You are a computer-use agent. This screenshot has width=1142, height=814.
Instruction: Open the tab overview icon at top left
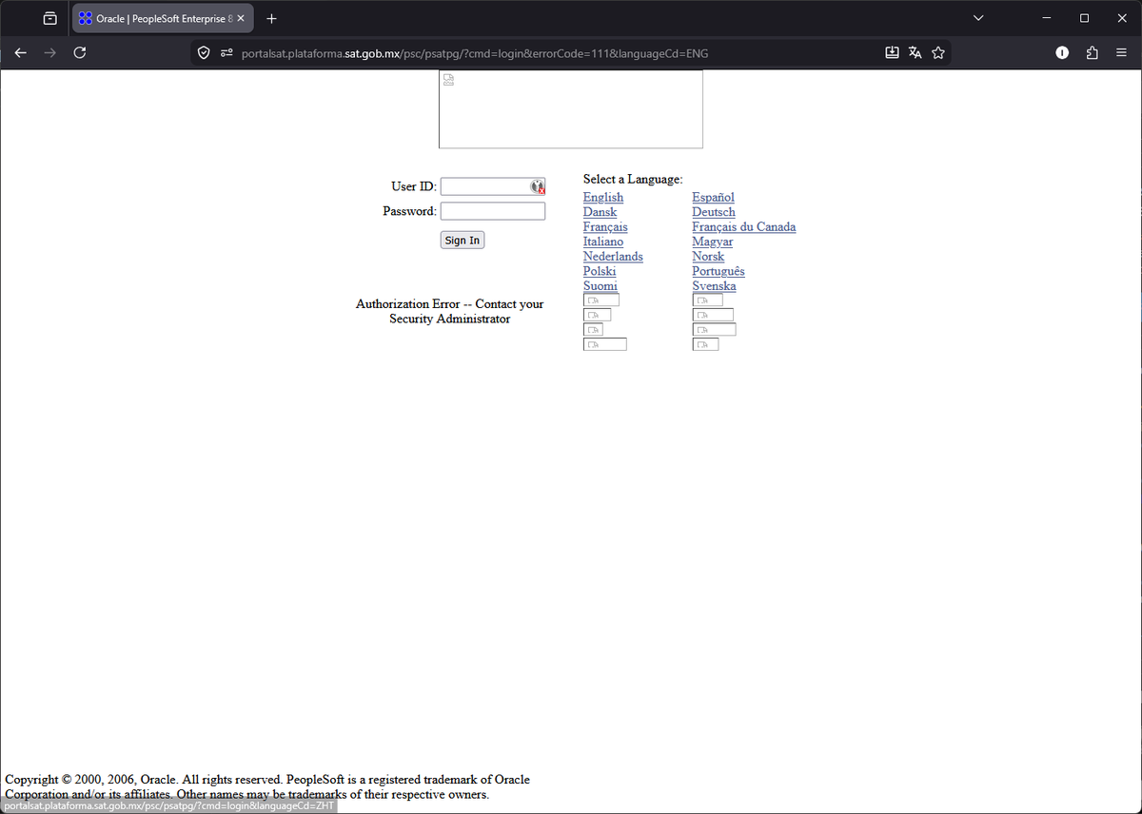tap(49, 18)
